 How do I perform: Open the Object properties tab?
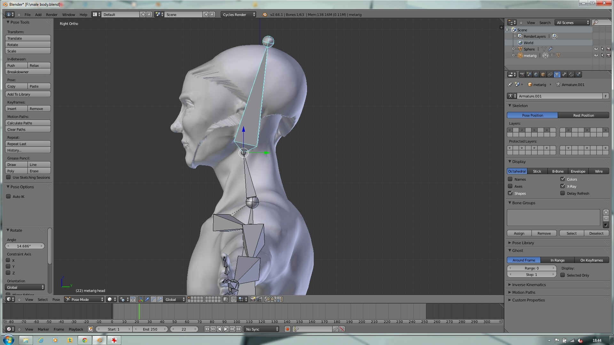click(x=543, y=74)
